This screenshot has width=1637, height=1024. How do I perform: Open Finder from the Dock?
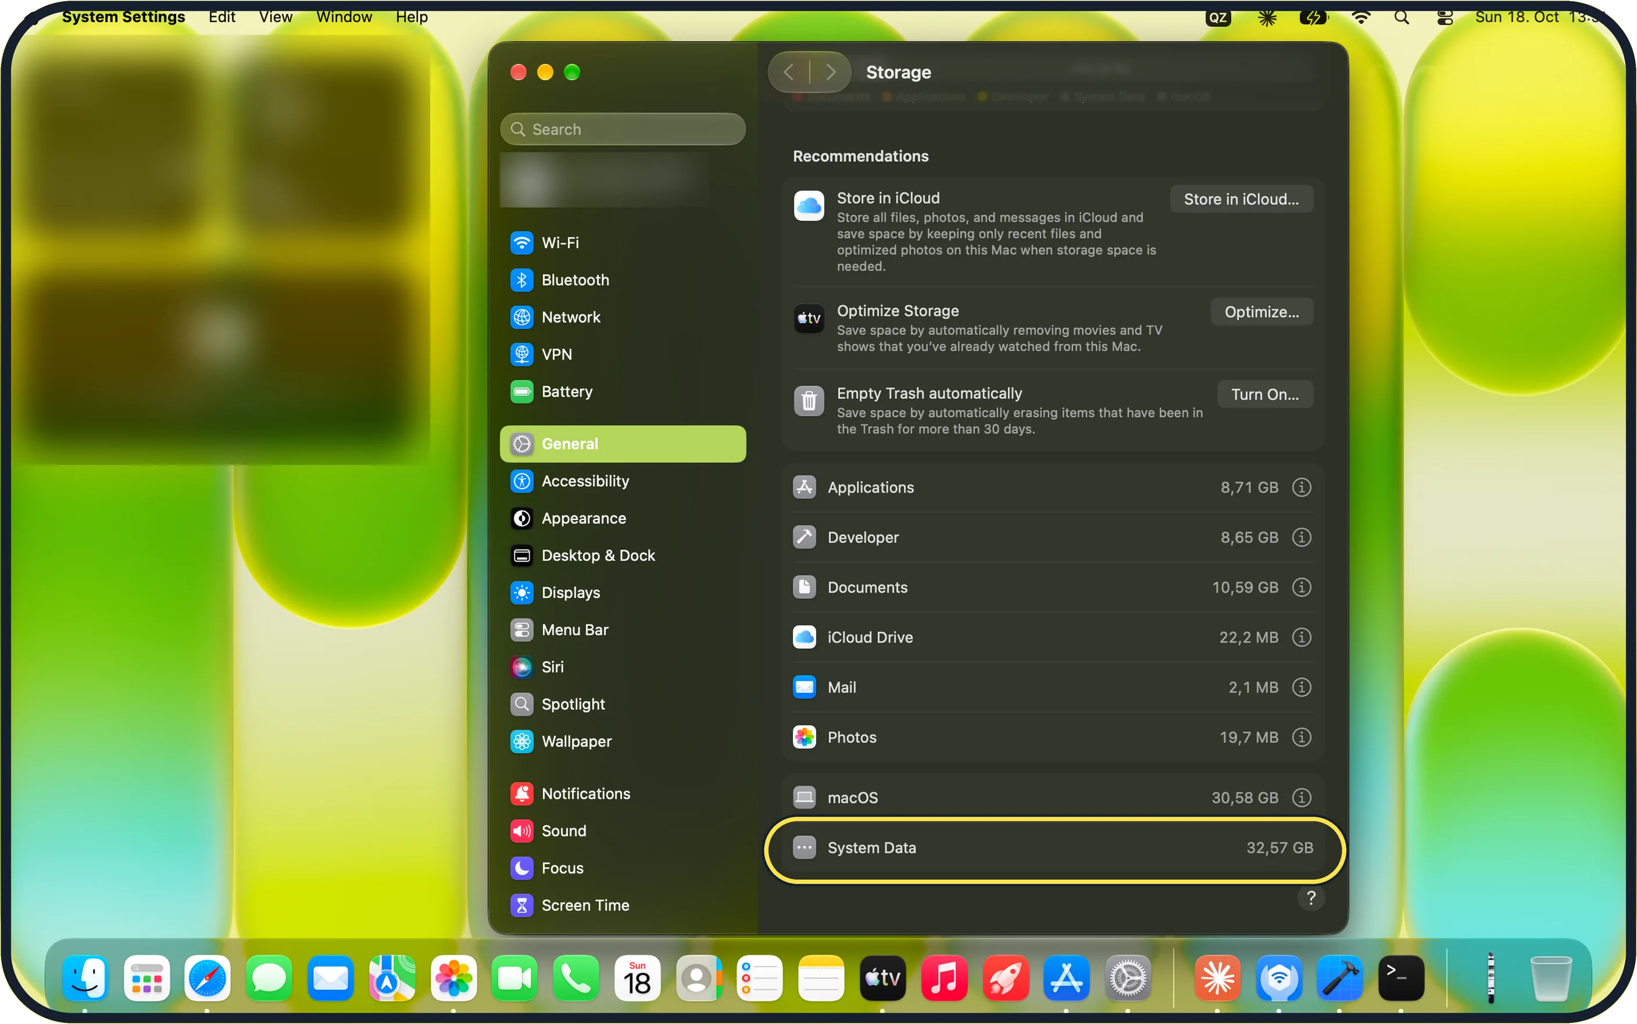(x=85, y=978)
